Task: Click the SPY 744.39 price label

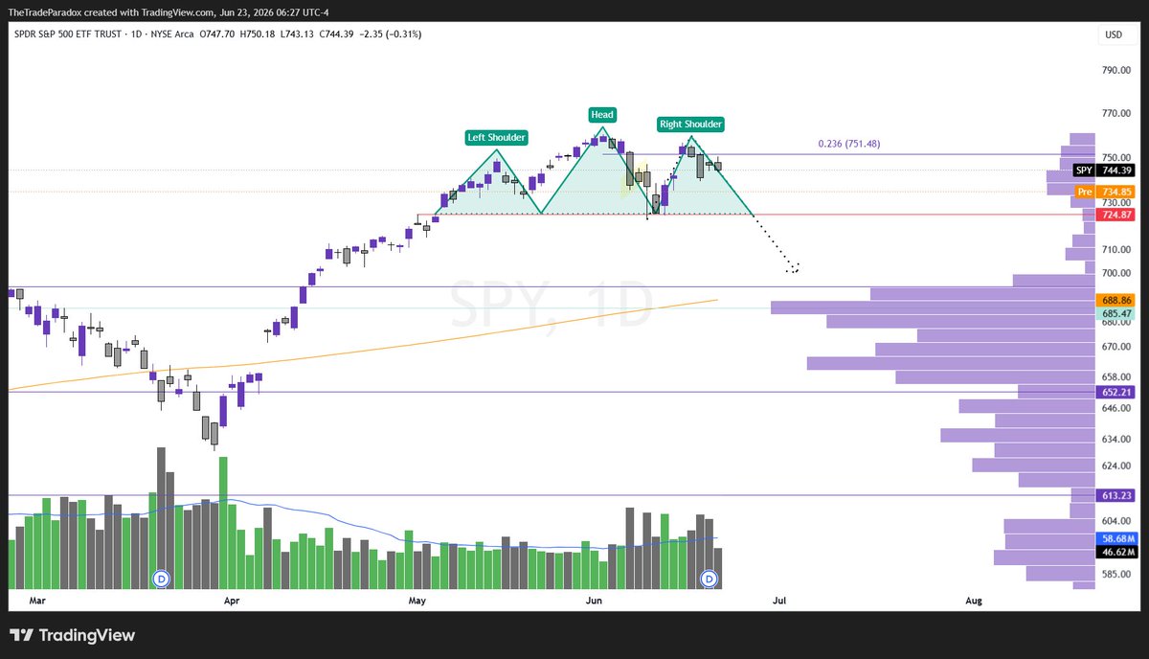Action: pyautogui.click(x=1104, y=170)
